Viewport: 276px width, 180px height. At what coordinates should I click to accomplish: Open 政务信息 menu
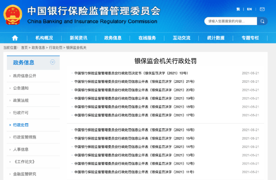113,38
